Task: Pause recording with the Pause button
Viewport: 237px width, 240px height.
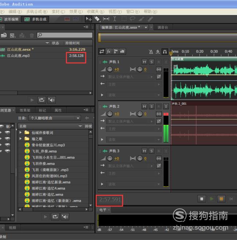Action: click(x=221, y=199)
